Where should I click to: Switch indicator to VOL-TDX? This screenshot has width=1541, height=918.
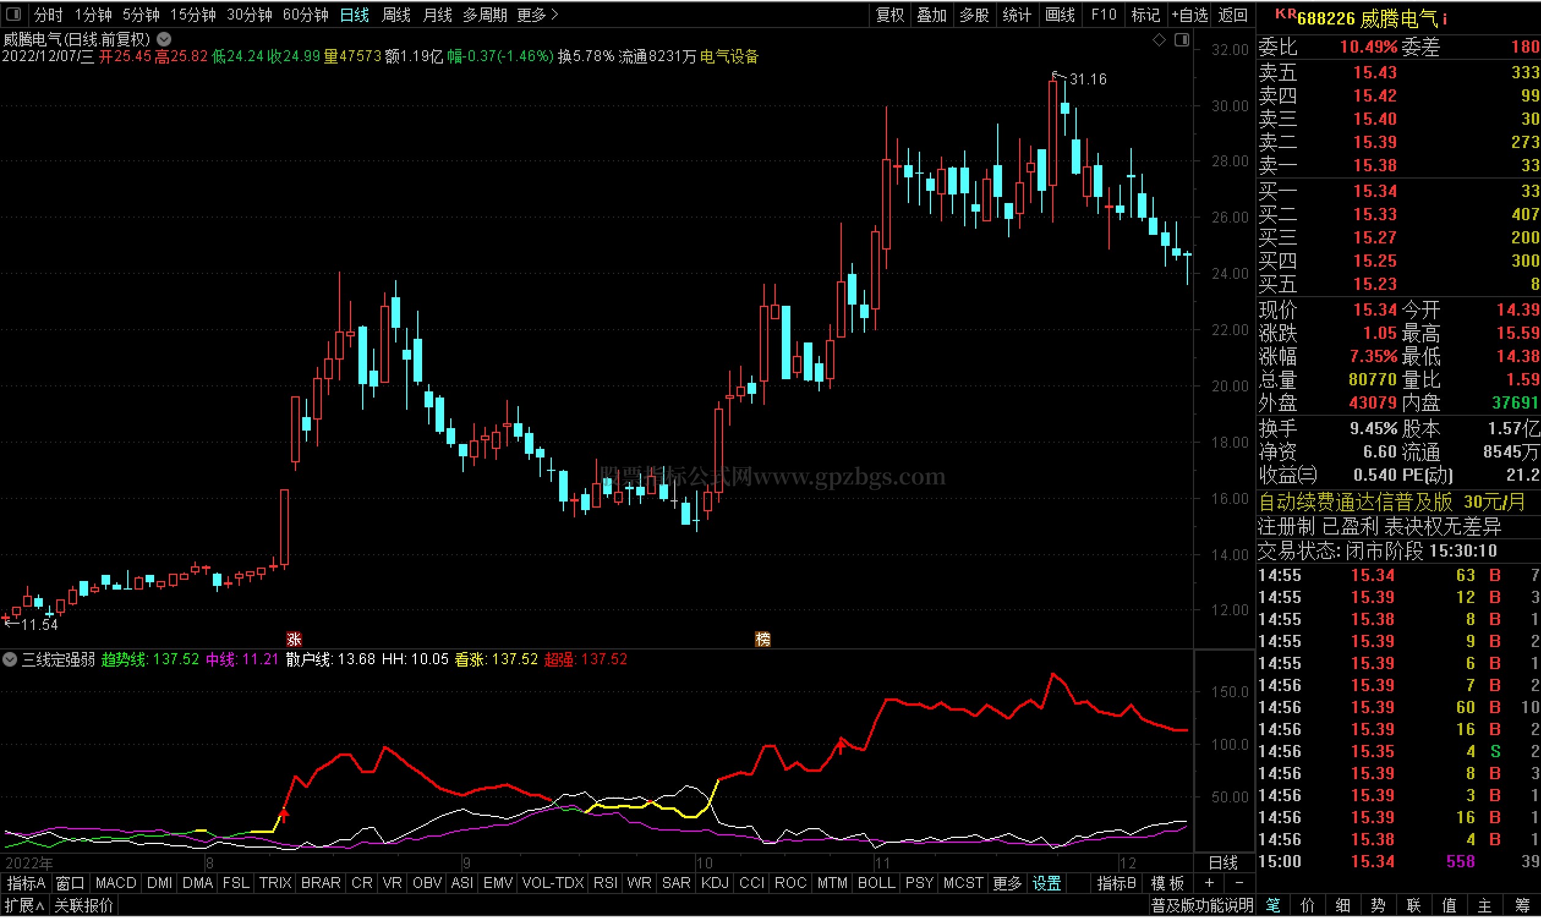click(x=553, y=883)
